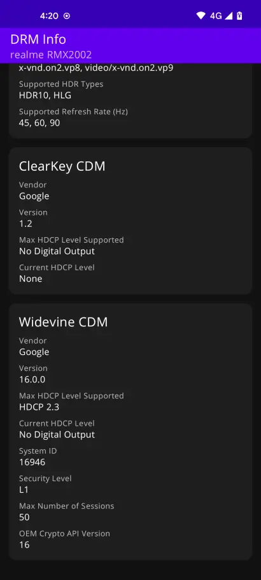
Task: Tap the Widevine version 16.0.0 entry
Action: [32, 379]
